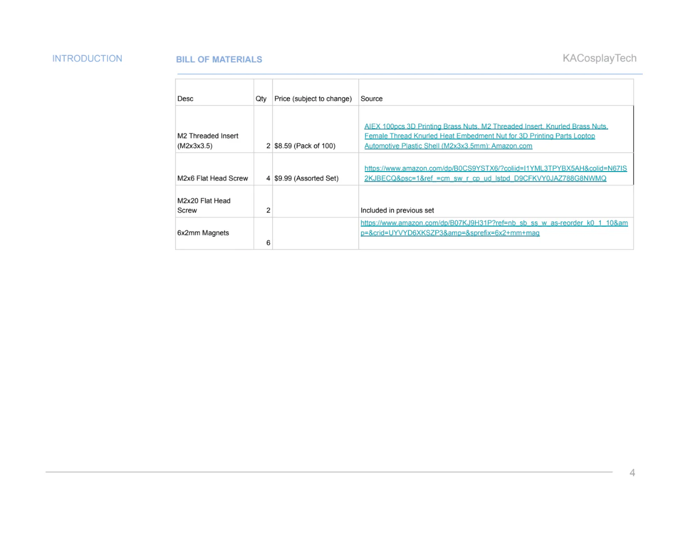Click the BILL OF MATERIALS heading
Image resolution: width=690 pixels, height=535 pixels.
coord(219,60)
